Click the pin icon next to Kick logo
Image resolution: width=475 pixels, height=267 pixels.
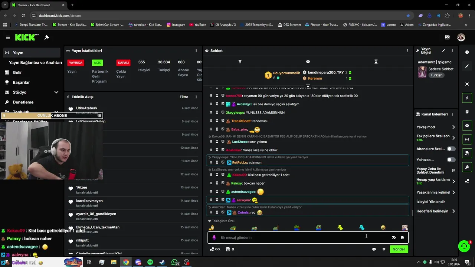pos(47,37)
